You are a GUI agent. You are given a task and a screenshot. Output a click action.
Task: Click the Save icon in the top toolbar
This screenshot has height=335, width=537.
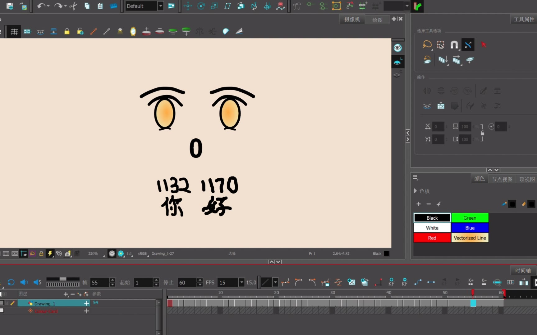tap(10, 6)
